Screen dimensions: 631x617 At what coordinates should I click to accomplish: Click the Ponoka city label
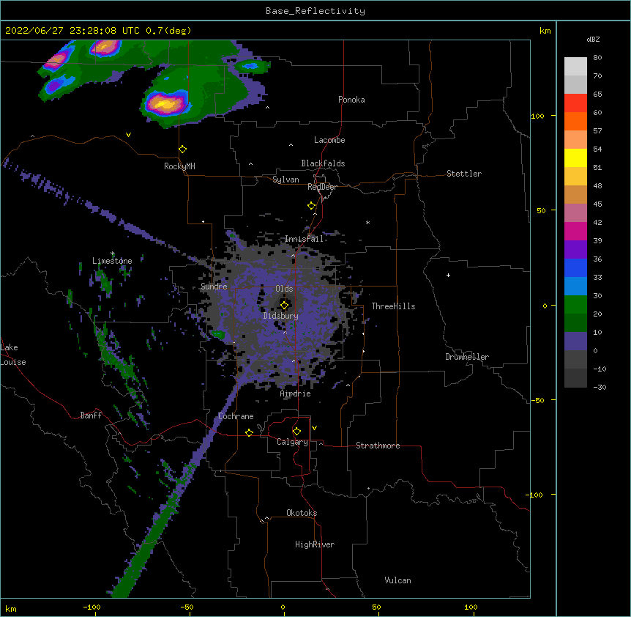tap(351, 100)
